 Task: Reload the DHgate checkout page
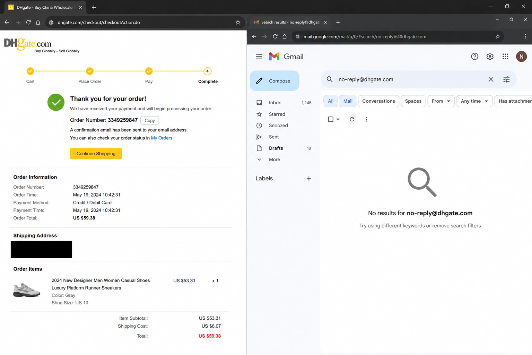tap(28, 22)
